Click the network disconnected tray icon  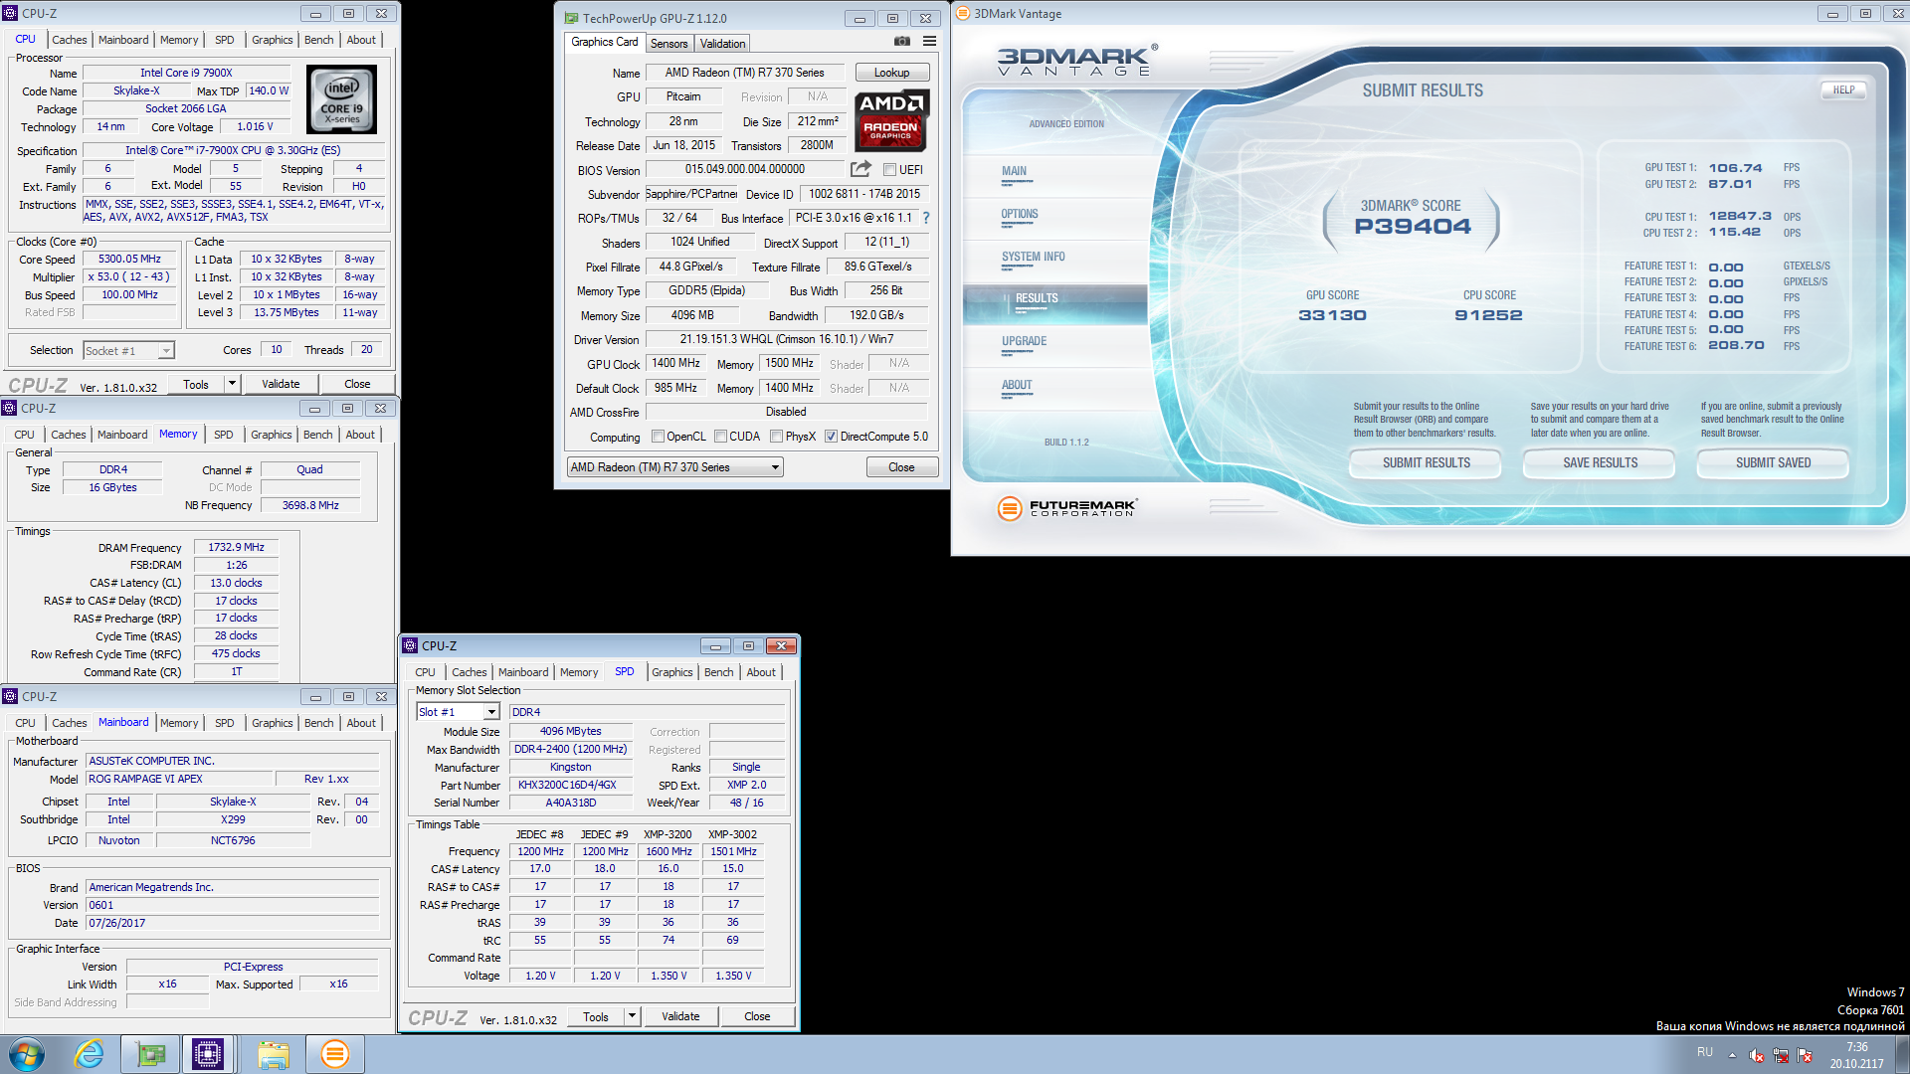(x=1781, y=1055)
